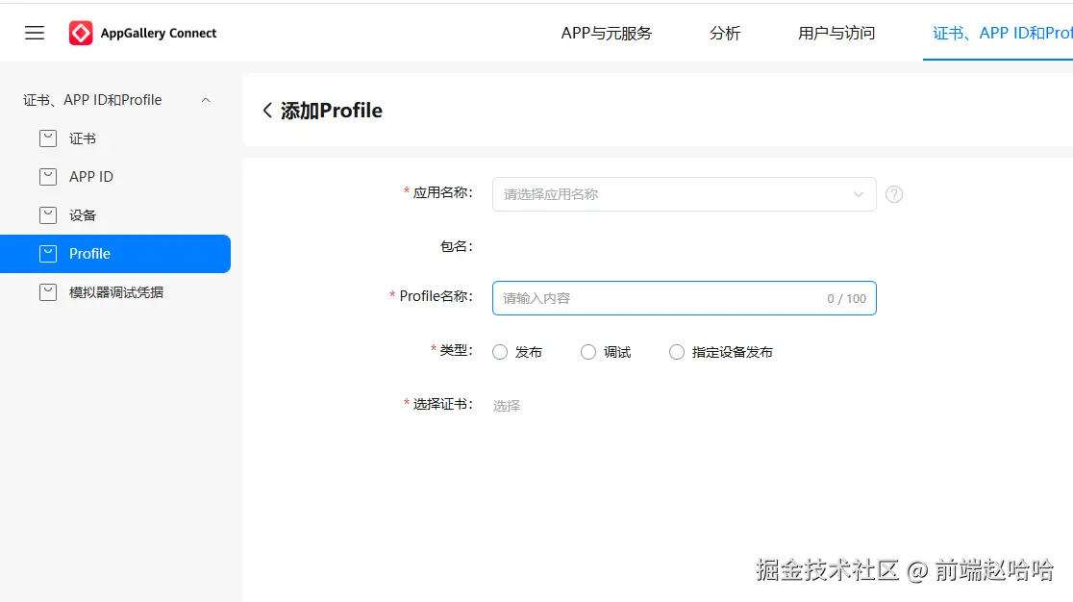Click the icon beside 证书 in sidebar
This screenshot has height=602, width=1073.
[x=48, y=138]
